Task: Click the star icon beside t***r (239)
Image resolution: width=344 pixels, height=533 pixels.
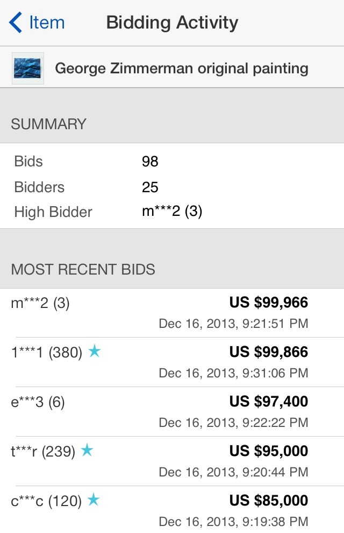Action: coord(87,450)
